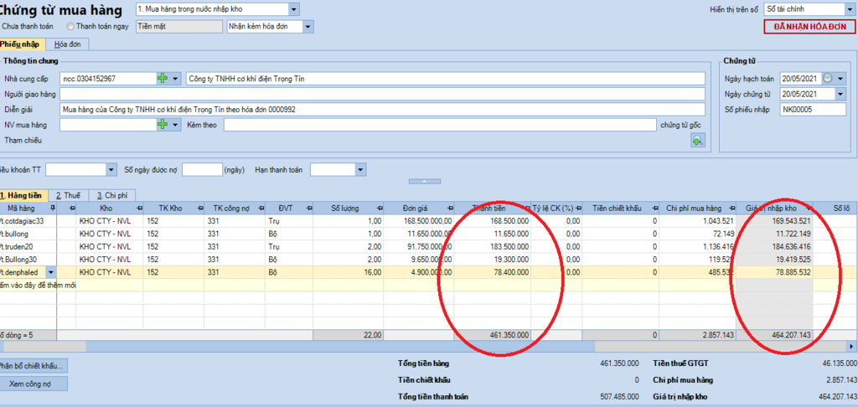Open the clock icon beside Ngày hạch toán
858x407 pixels.
827,79
